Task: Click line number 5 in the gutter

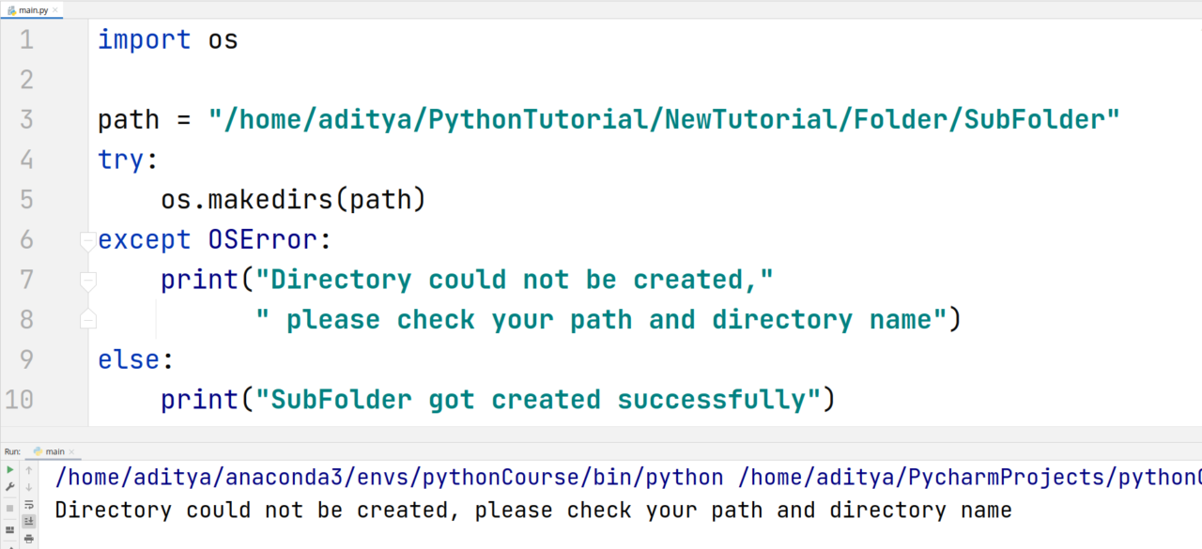Action: tap(25, 199)
